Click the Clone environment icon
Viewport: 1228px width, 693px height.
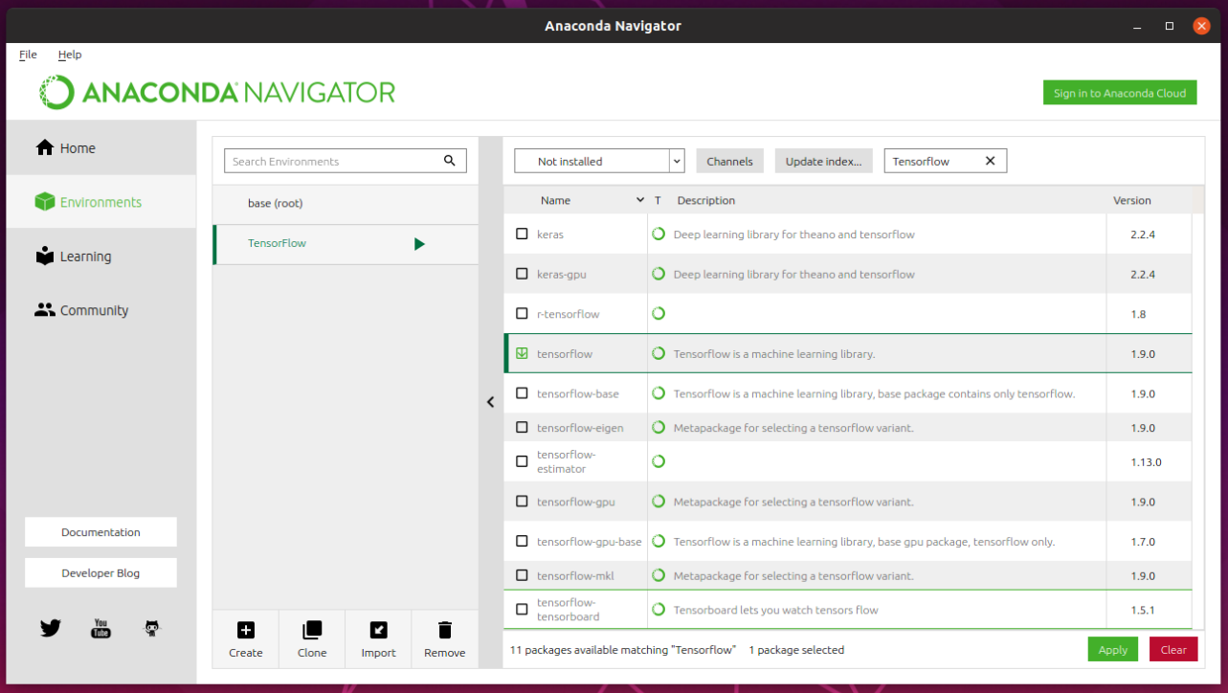312,630
